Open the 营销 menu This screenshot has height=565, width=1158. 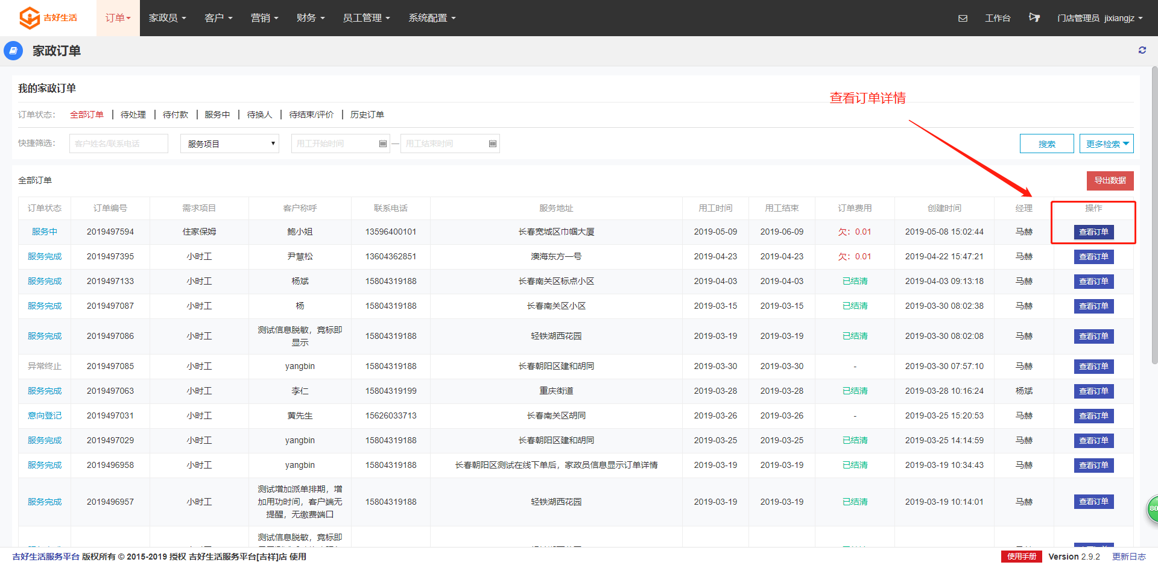(x=264, y=18)
